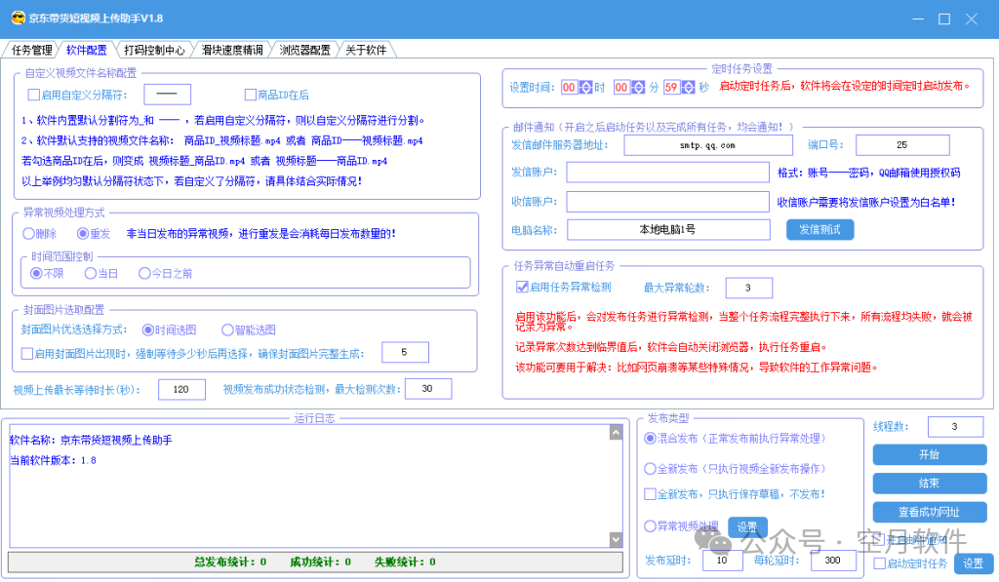Image resolution: width=999 pixels, height=582 pixels.
Task: Click the 发信测试 button
Action: [819, 230]
